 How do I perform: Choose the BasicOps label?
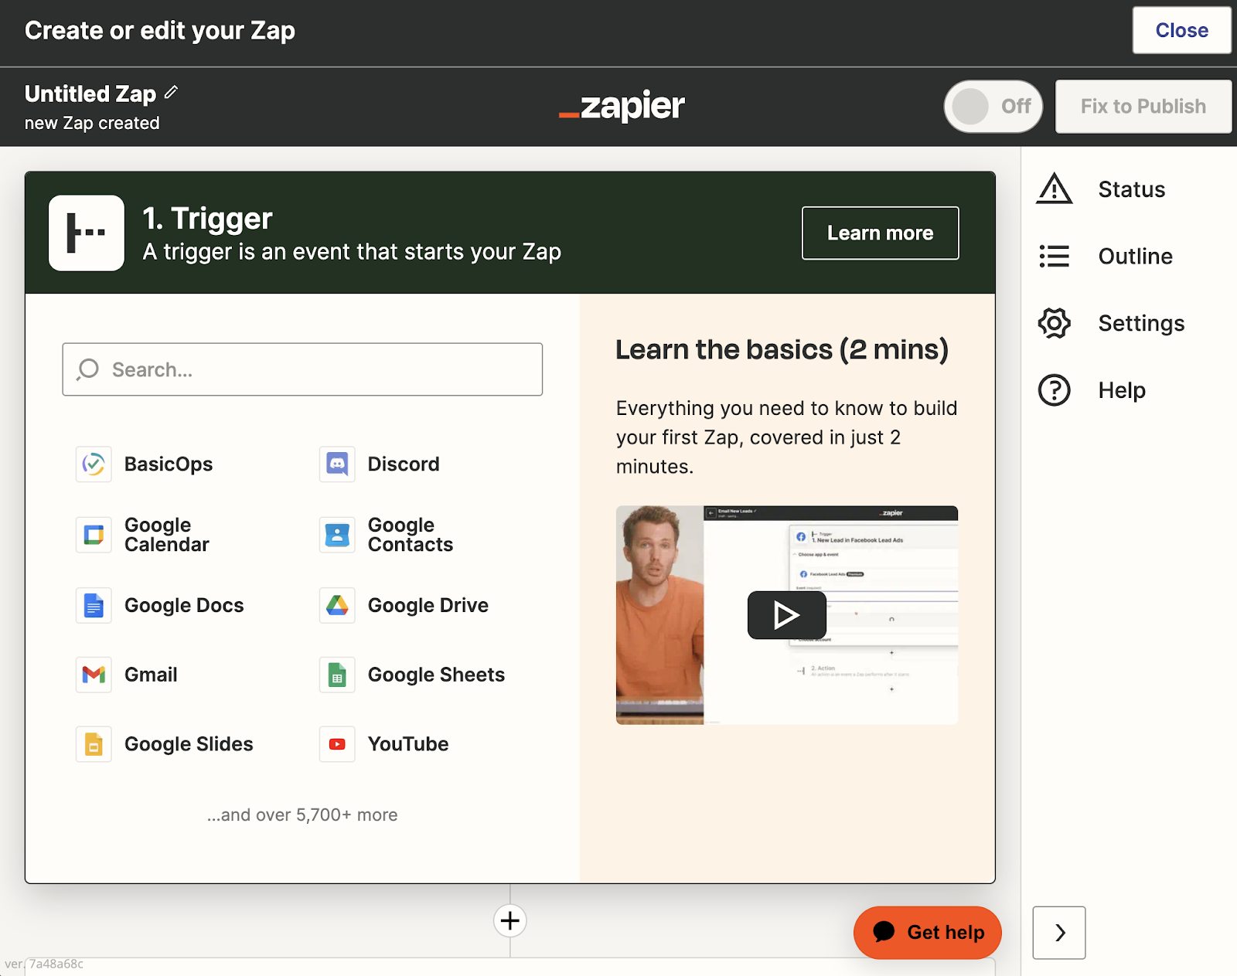pos(169,464)
